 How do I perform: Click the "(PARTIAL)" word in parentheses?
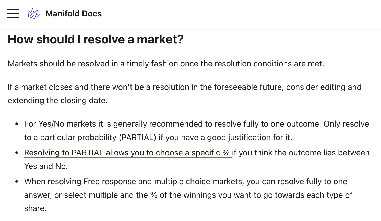point(138,137)
